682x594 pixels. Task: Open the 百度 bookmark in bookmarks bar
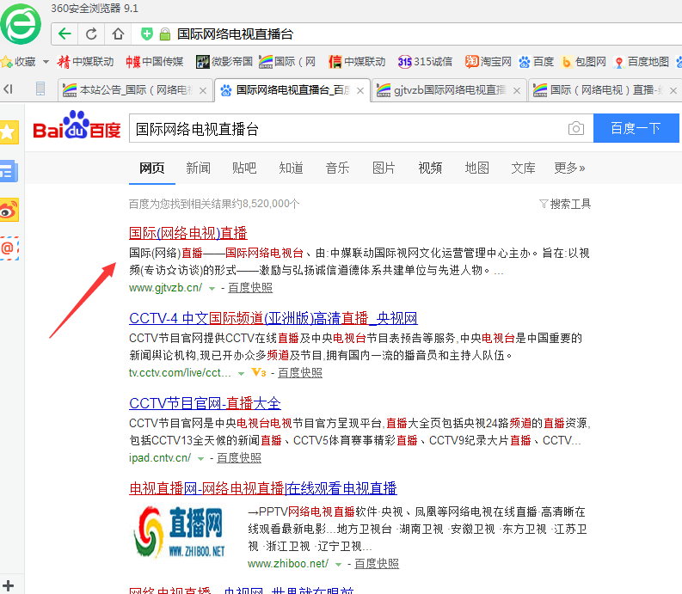536,62
